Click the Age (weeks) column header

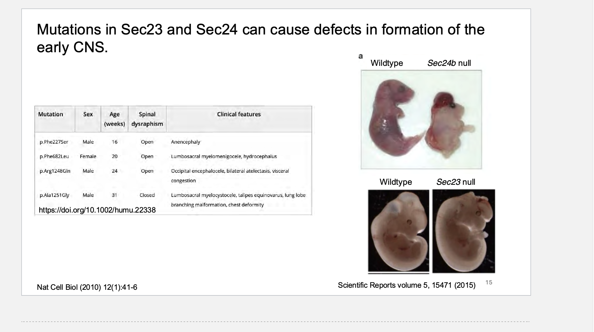(114, 119)
